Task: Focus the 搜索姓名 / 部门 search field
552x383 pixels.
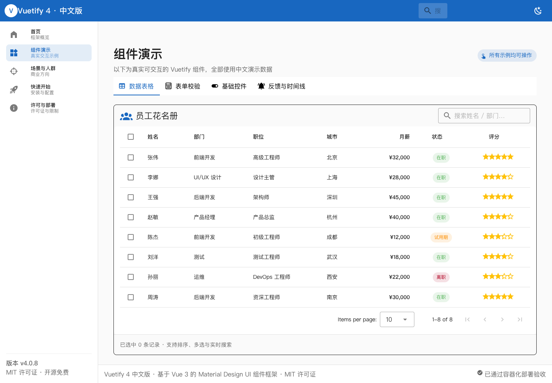Action: pos(484,116)
